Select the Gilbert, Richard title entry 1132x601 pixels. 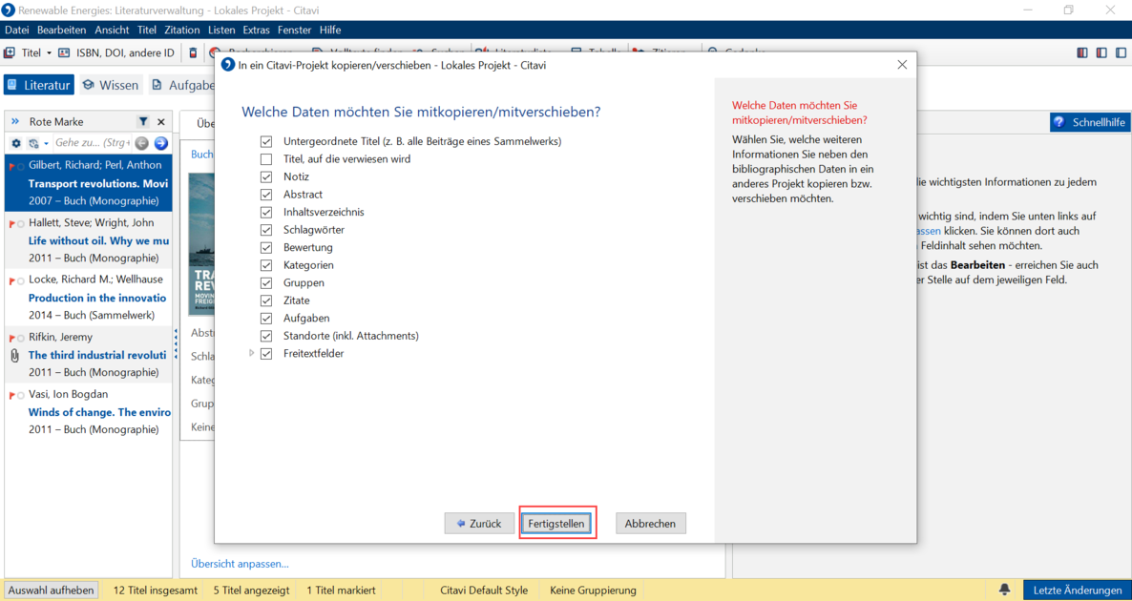click(89, 182)
